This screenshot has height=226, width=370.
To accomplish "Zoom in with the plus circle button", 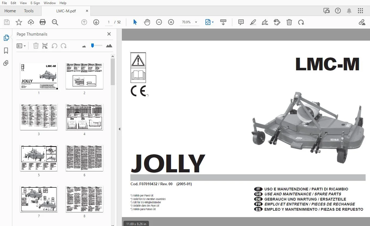I will [x=171, y=22].
